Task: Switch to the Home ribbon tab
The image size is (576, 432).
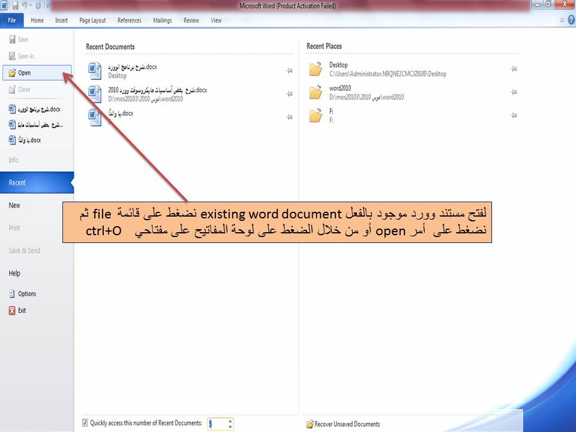Action: tap(37, 20)
